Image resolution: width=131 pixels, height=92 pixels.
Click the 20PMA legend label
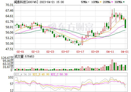pos(107,2)
